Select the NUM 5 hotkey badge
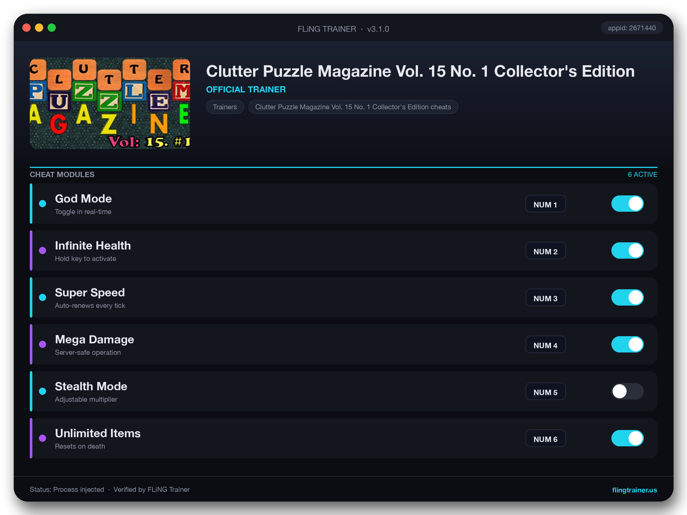The height and width of the screenshot is (515, 687). pos(545,391)
